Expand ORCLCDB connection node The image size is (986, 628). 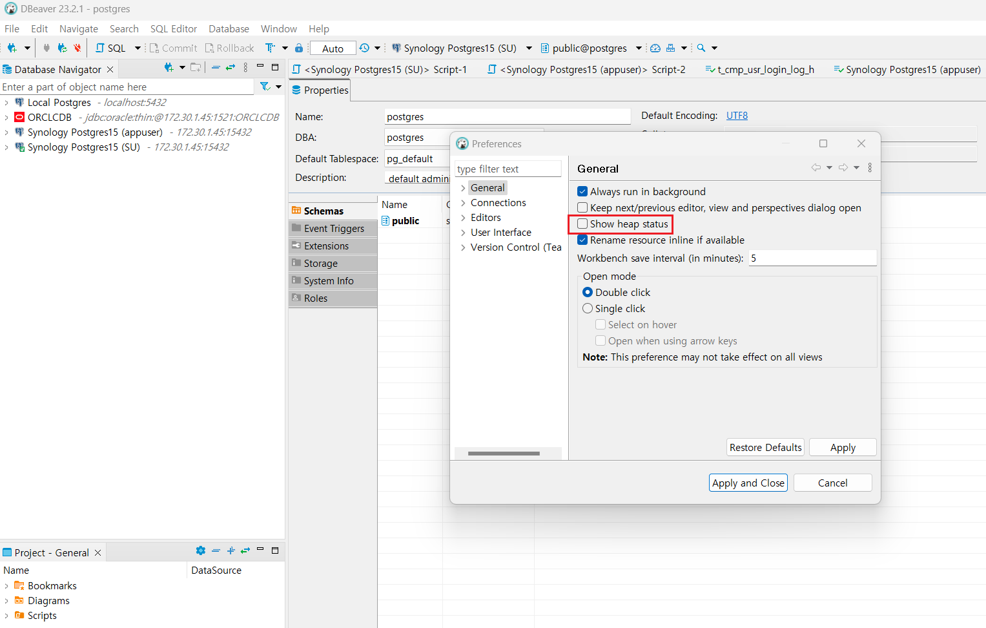point(6,118)
